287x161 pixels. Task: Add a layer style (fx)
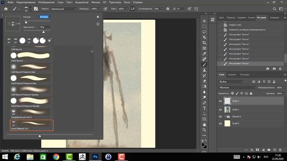click(x=252, y=150)
